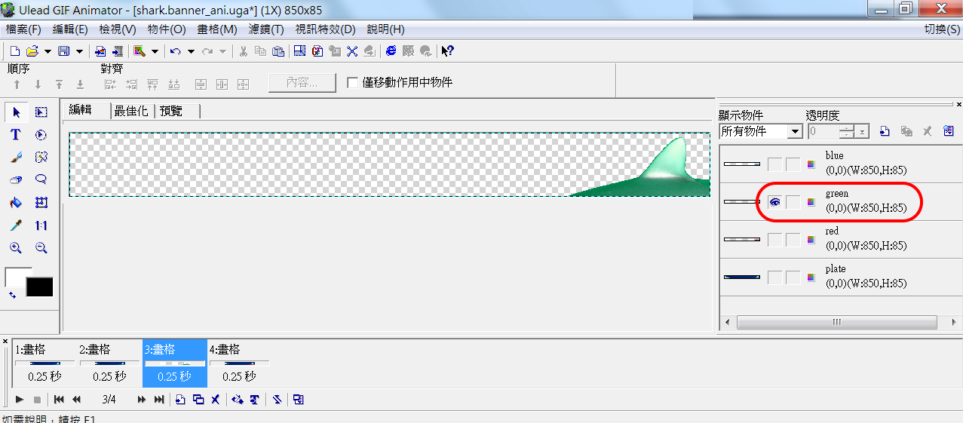Viewport: 963px width, 423px height.
Task: Click the object panel horizontal scrollbar
Action: pyautogui.click(x=836, y=322)
